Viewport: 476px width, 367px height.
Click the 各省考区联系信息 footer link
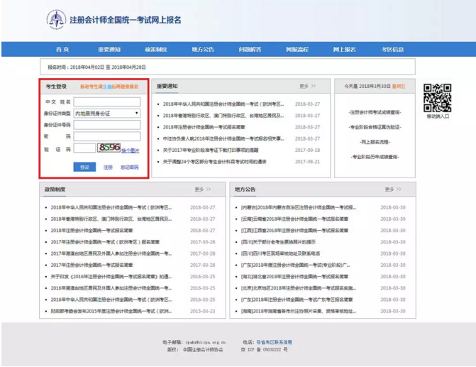tap(273, 341)
